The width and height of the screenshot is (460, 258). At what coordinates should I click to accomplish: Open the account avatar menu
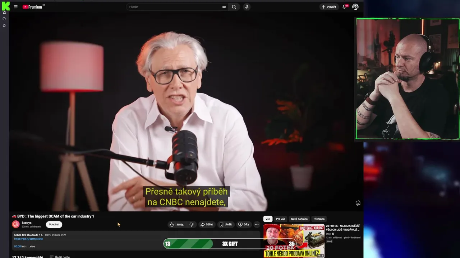[355, 7]
